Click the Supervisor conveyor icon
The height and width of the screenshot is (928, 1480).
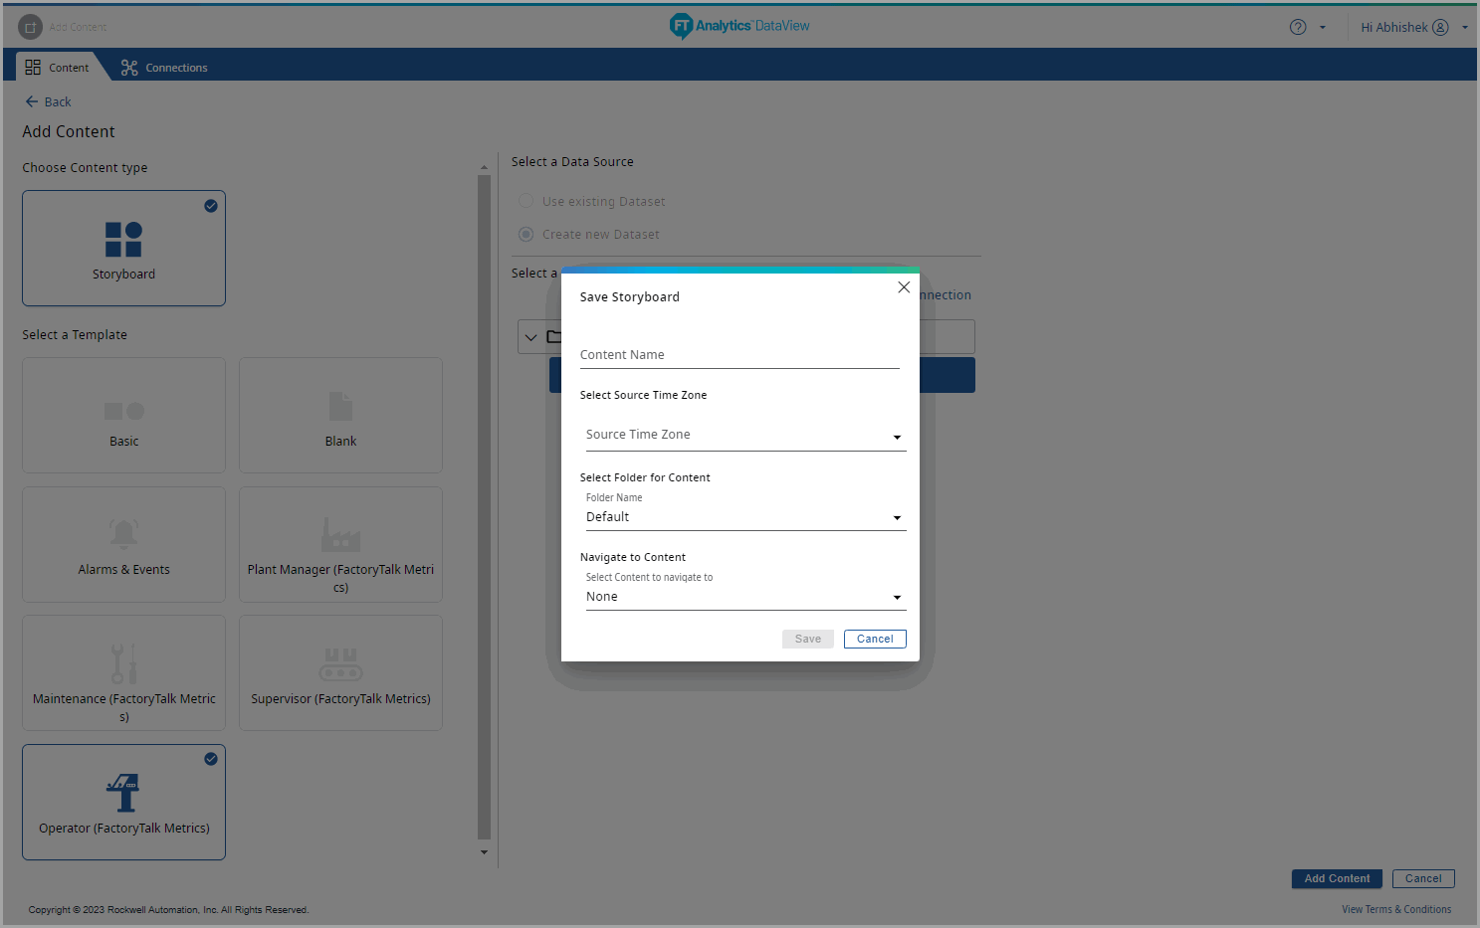tap(340, 663)
